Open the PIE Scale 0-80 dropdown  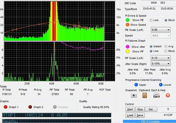point(161,29)
